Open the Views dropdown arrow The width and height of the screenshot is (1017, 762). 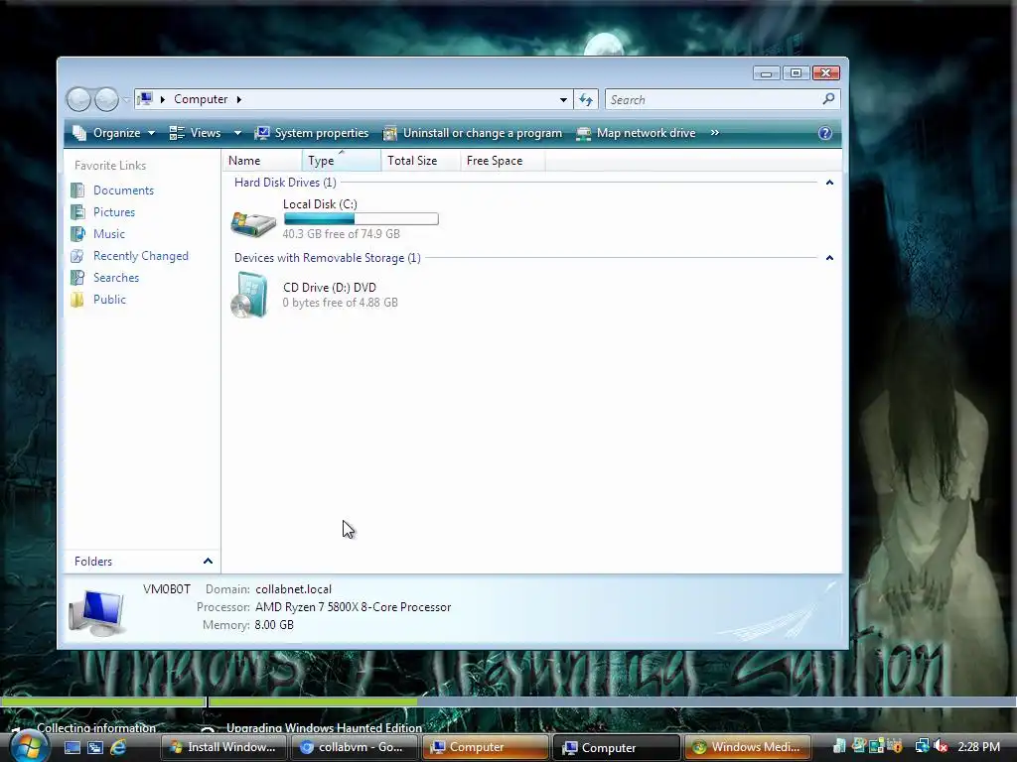tap(237, 133)
